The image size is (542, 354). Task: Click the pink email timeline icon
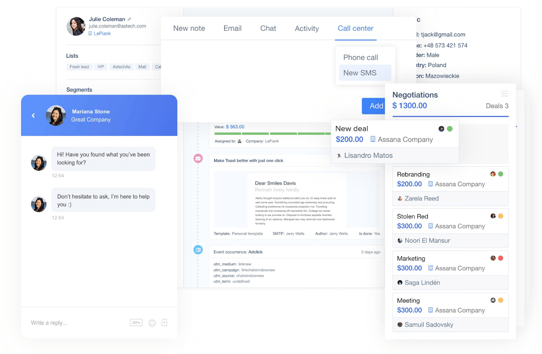click(198, 158)
